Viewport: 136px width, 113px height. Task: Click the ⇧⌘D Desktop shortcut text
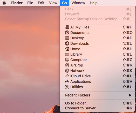coord(127,38)
